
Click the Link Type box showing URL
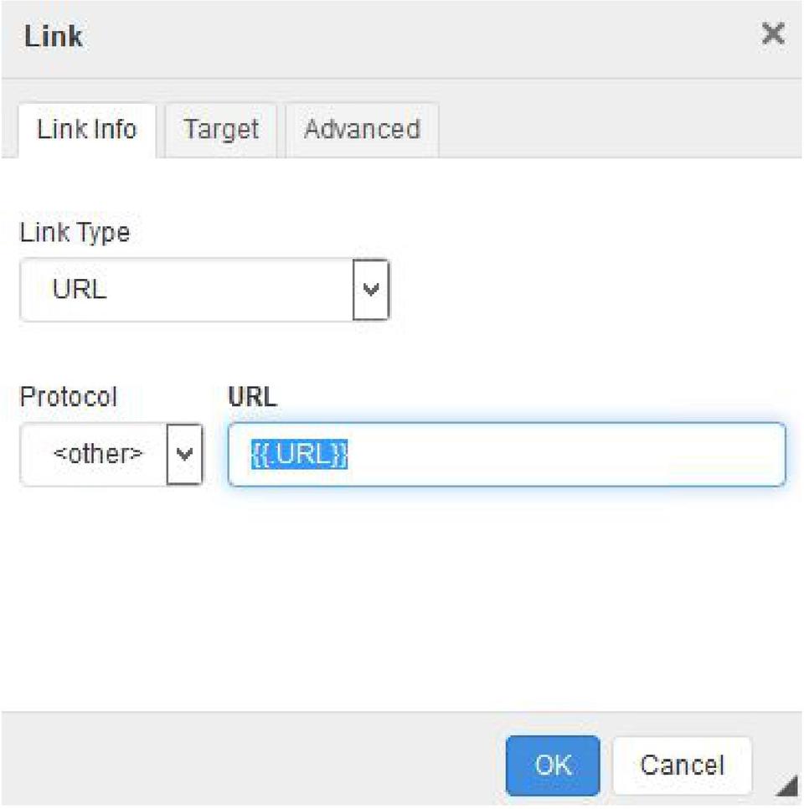point(186,290)
